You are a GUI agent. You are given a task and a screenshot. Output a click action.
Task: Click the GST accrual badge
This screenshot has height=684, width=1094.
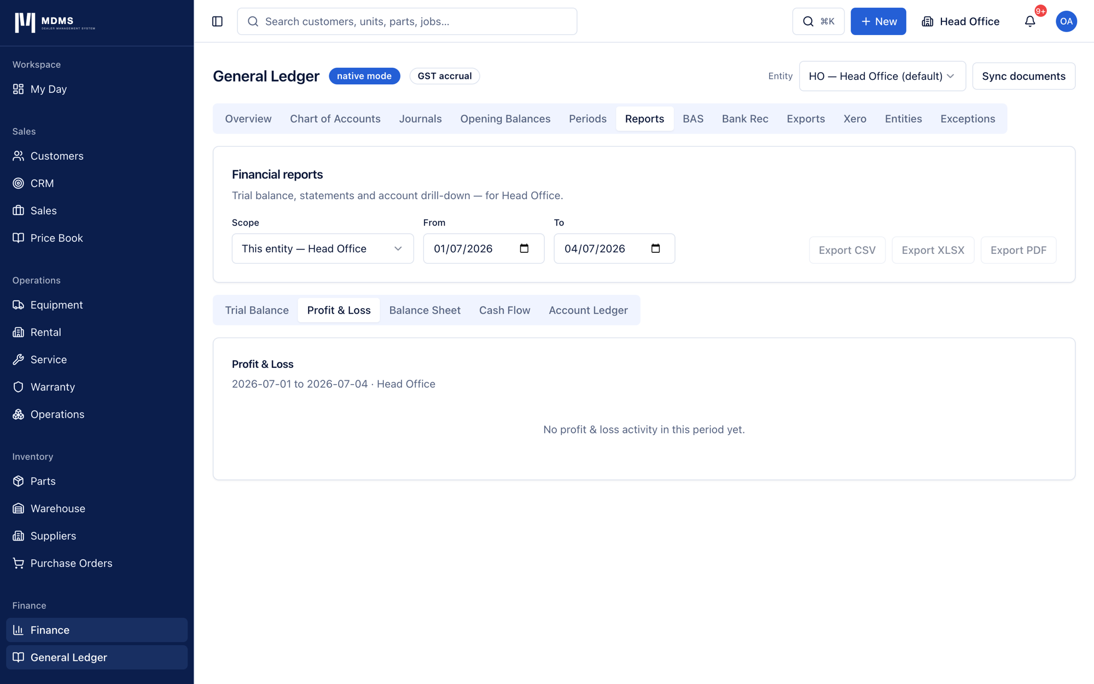click(x=445, y=76)
